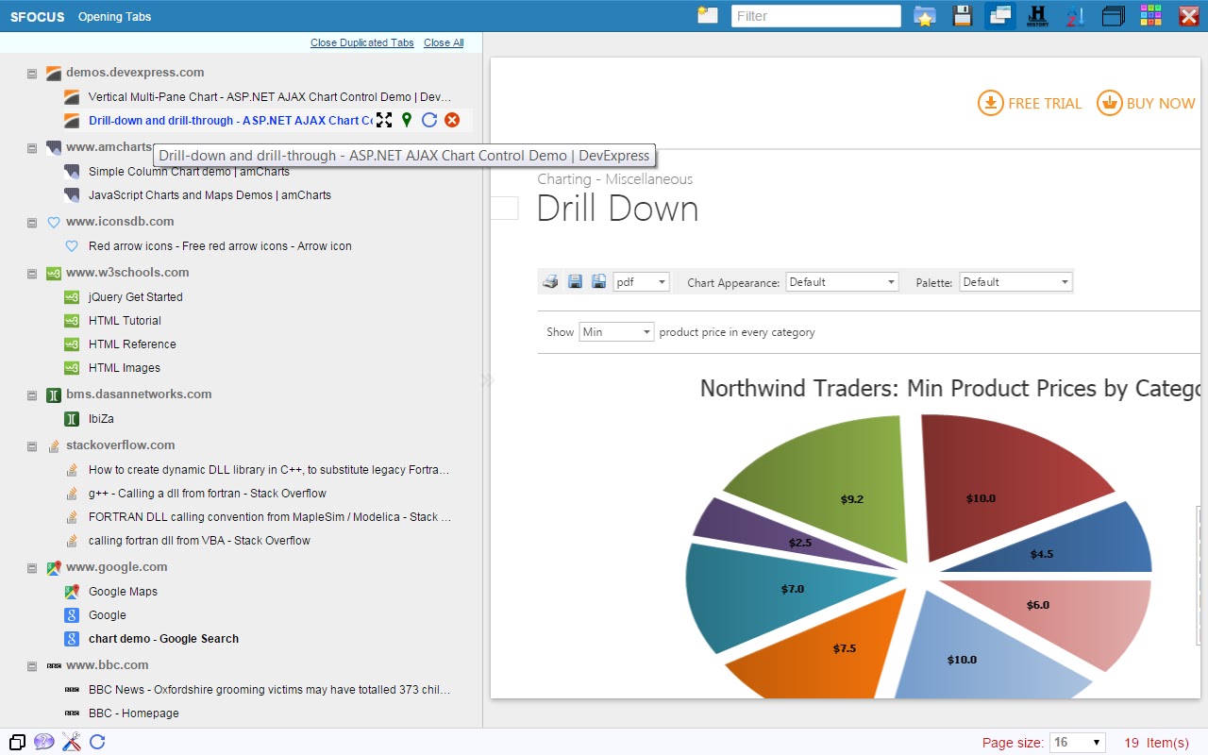Screen dimensions: 1208x755
Task: Open the History view
Action: tap(1037, 16)
